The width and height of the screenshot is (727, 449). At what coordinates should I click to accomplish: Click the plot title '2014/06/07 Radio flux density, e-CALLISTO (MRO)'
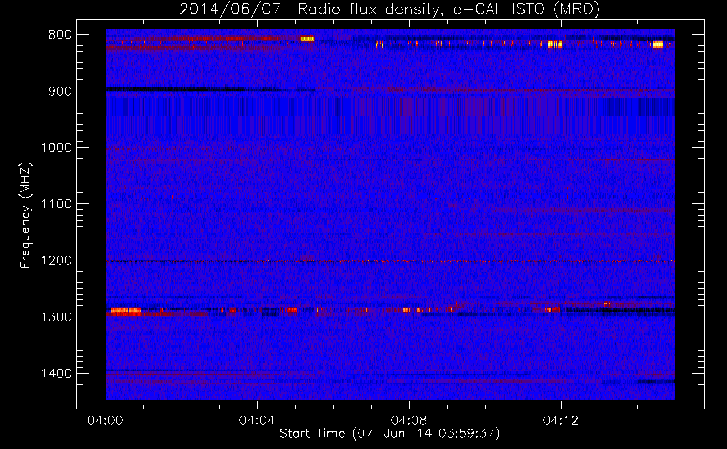[390, 9]
